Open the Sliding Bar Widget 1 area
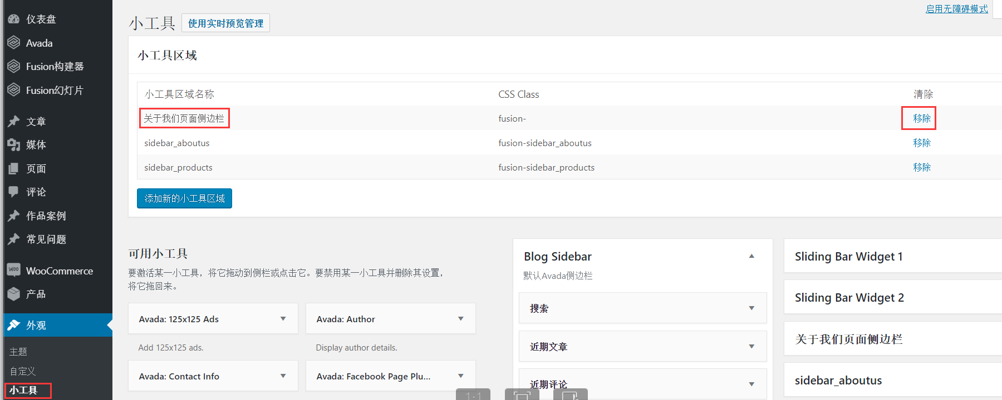1002x400 pixels. 848,256
